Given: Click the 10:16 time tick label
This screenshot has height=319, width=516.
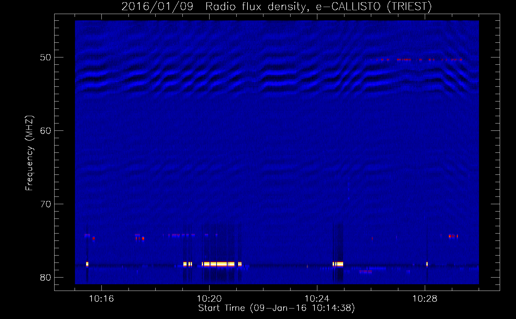Looking at the screenshot, I should point(101,299).
